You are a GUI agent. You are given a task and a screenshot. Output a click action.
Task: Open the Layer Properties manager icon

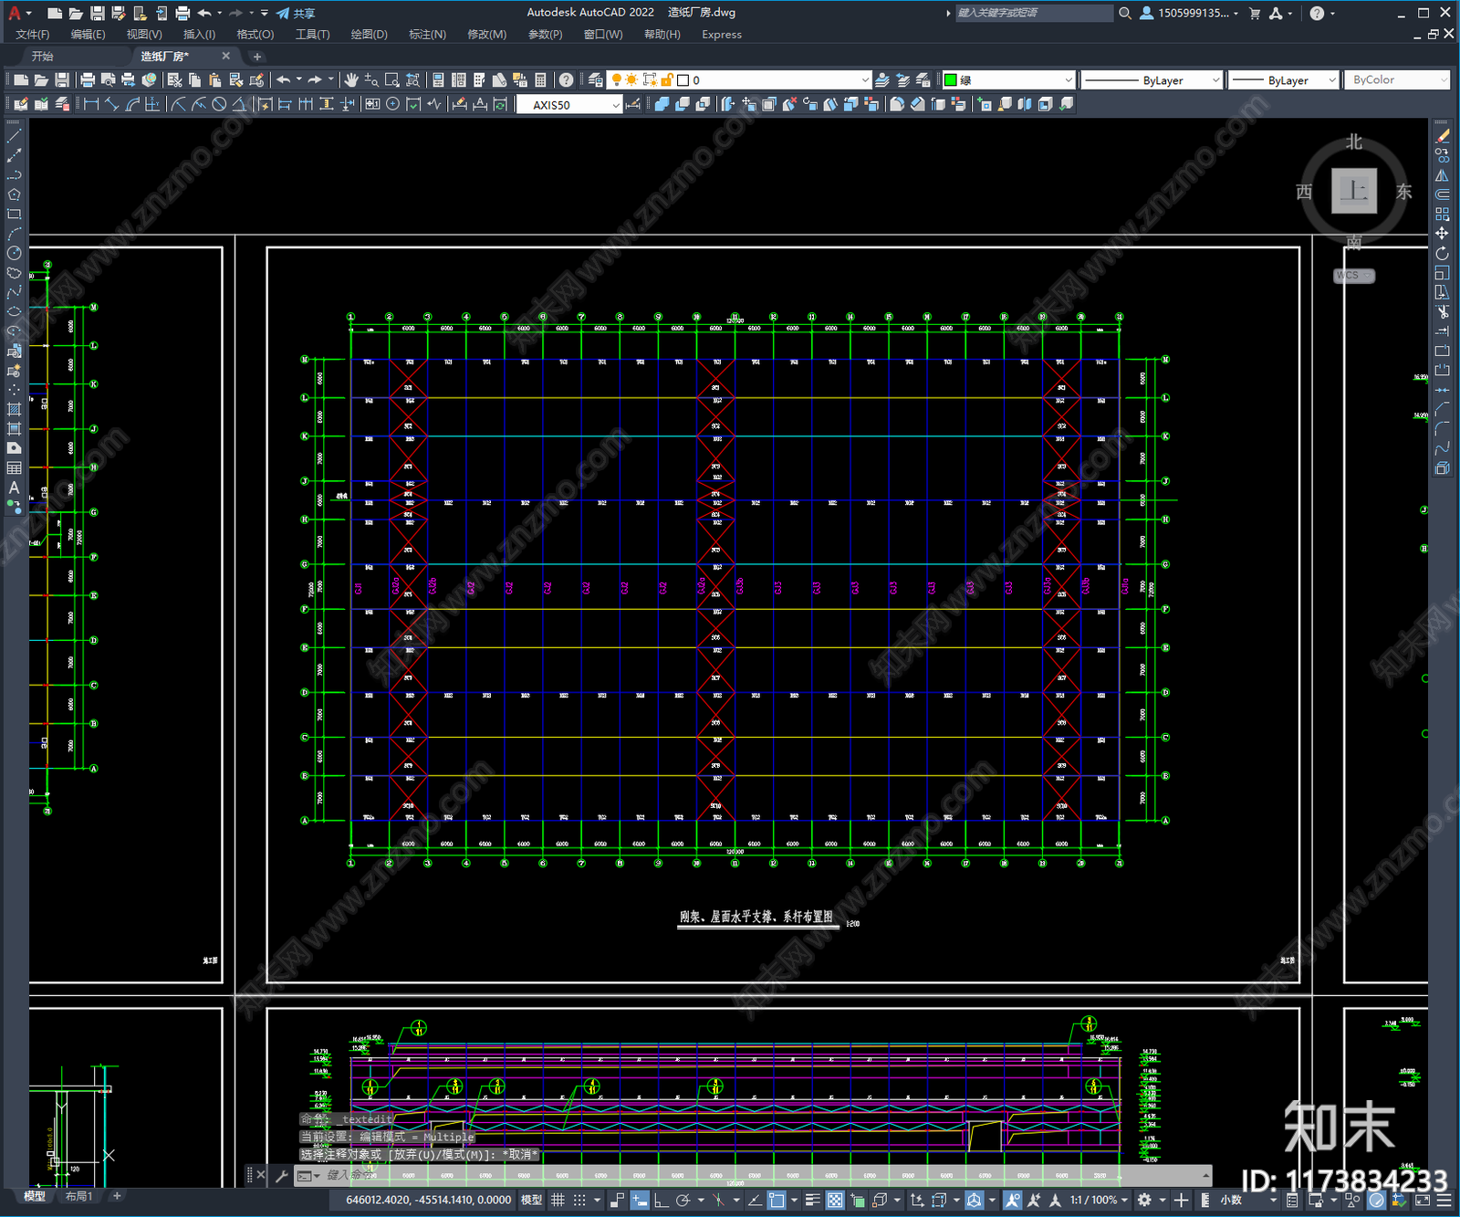596,80
